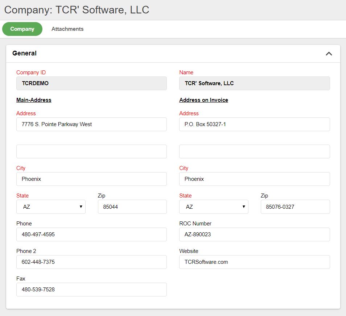Click the Fax number field
Viewport: 346px width, 316px height.
coord(91,290)
